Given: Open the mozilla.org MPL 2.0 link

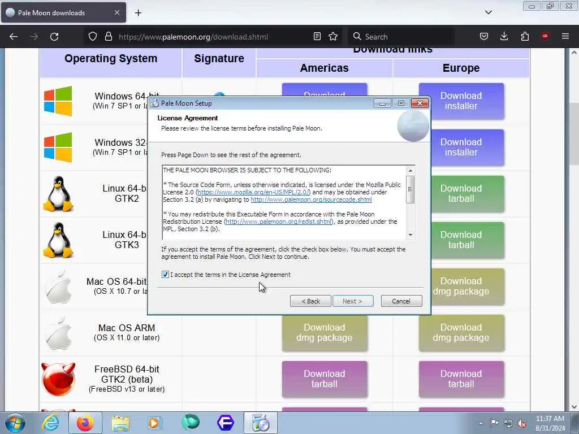Looking at the screenshot, I should click(x=253, y=192).
